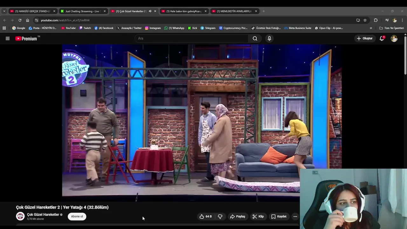Open Çok Güzel Hareketler channel avatar
The width and height of the screenshot is (407, 229).
click(x=20, y=216)
